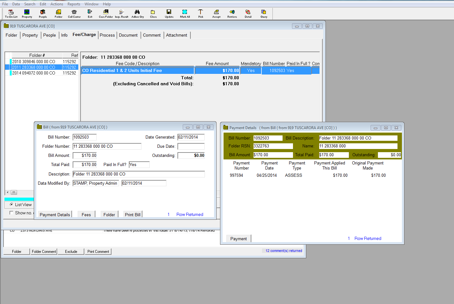Click the folder list horizontal scrollbar thumb
Viewport: 454px width, 304px height.
click(14, 192)
